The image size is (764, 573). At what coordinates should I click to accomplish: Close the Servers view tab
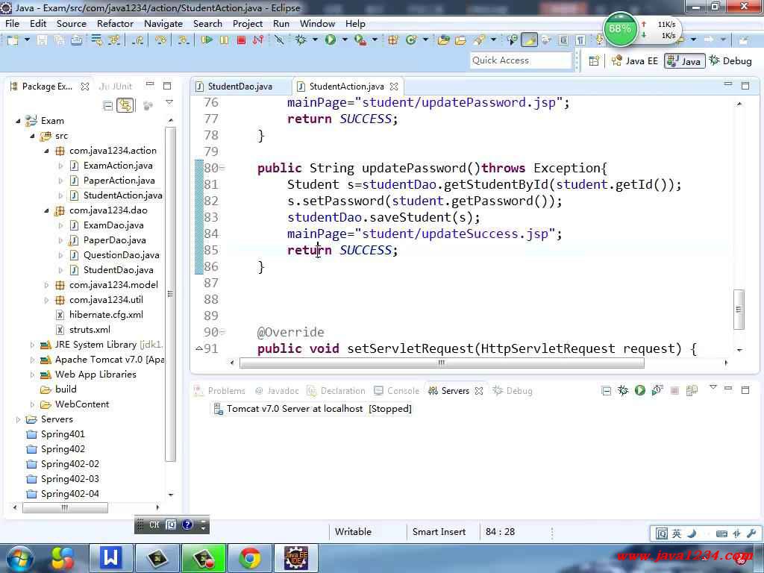pyautogui.click(x=479, y=391)
